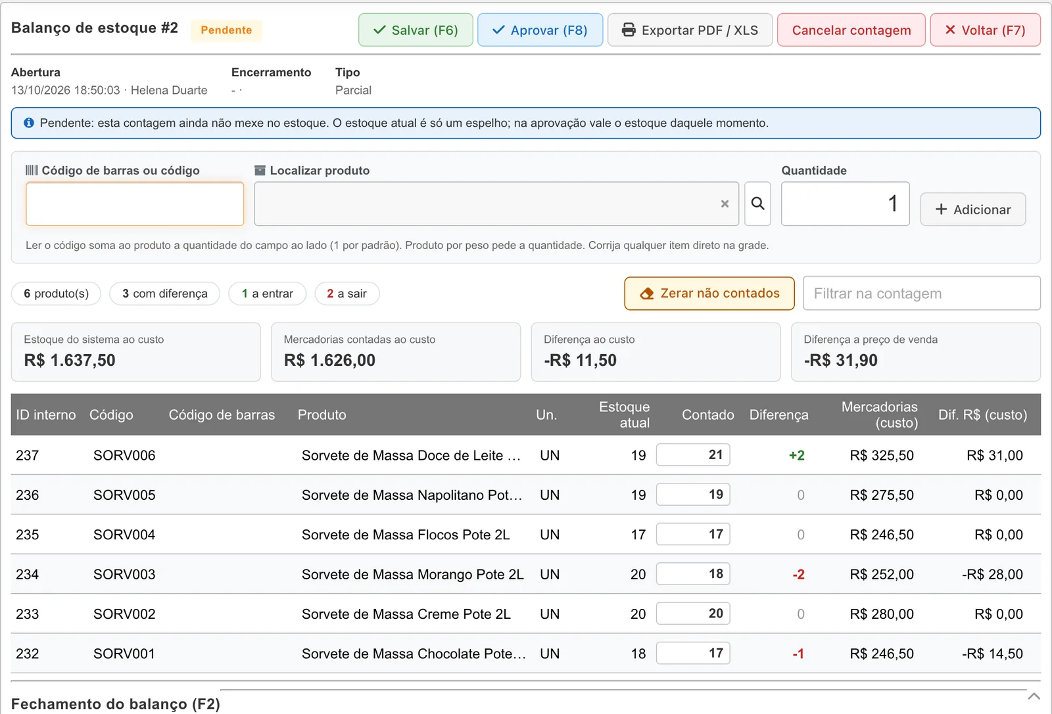Click product Sorvete de Massa Flocos Pote 2L
This screenshot has width=1052, height=714.
click(406, 535)
